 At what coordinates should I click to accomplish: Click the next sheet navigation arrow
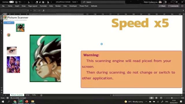coord(5,95)
